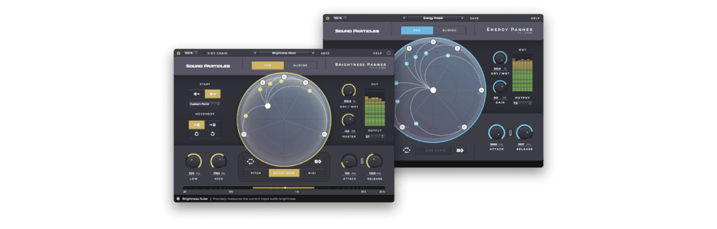717x229 pixels.
Task: Switch to SLIDING tab in Brightness Panner
Action: pyautogui.click(x=300, y=65)
